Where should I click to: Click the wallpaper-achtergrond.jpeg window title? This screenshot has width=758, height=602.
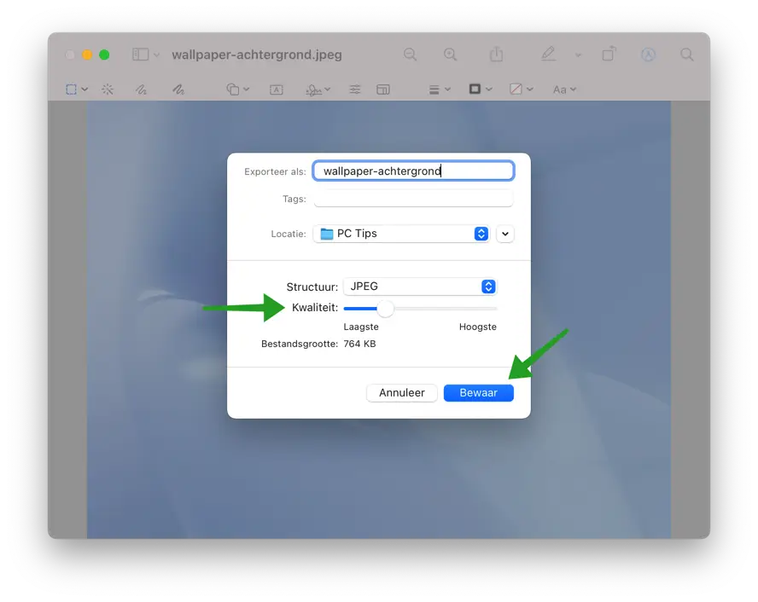click(x=257, y=55)
